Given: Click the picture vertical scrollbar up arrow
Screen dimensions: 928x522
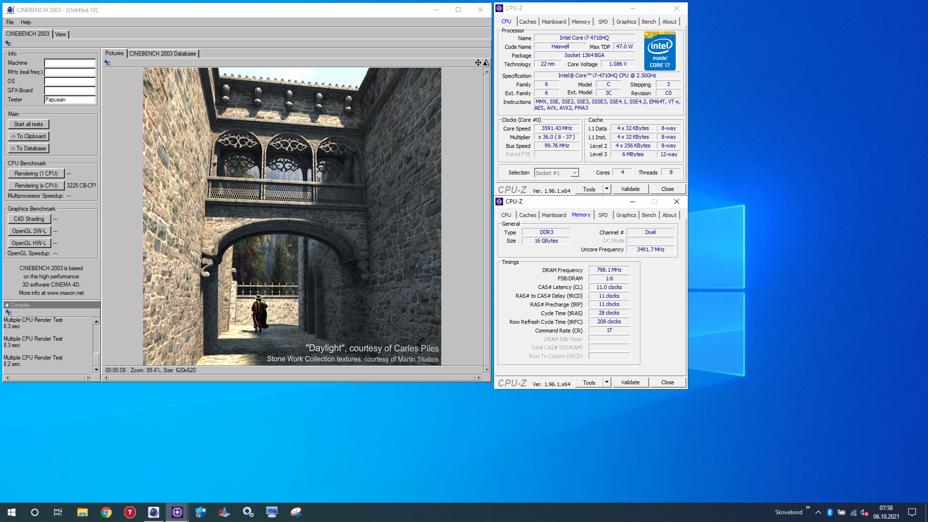Looking at the screenshot, I should click(x=487, y=72).
